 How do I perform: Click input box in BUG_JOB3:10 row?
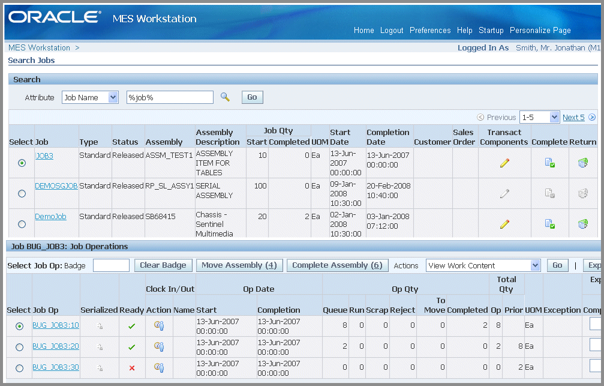596,324
